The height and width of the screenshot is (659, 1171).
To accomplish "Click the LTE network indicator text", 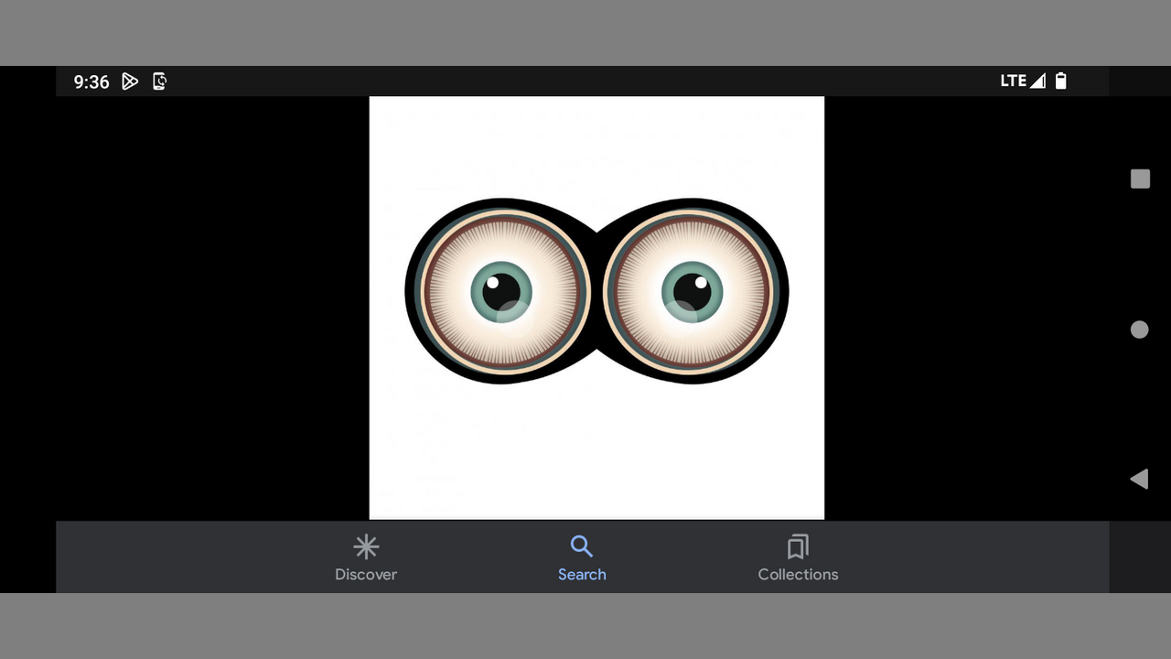I will pos(1013,81).
